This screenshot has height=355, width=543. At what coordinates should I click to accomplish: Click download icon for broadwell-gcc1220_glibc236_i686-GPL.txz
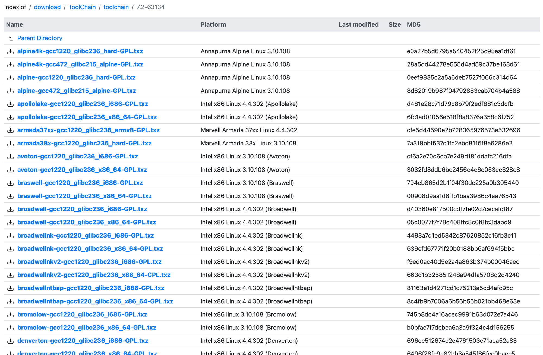[10, 209]
